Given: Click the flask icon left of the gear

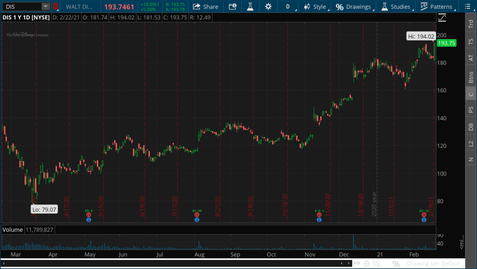Looking at the screenshot, I should (250, 6).
